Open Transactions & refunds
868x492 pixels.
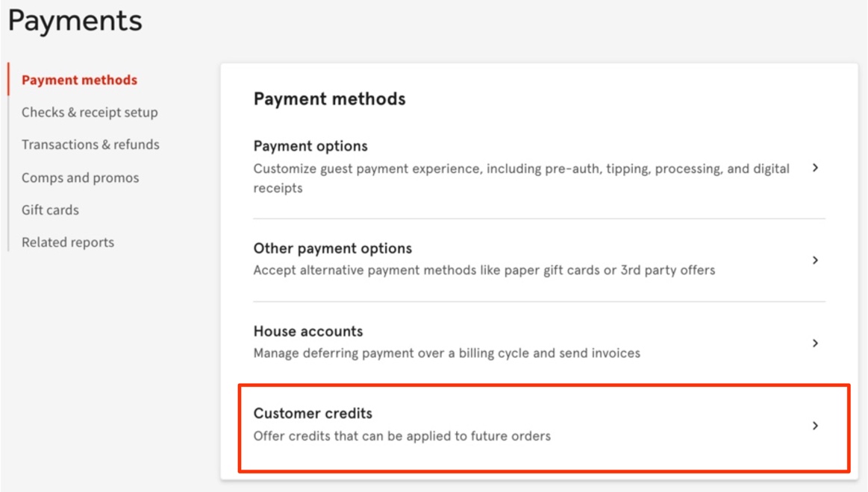[90, 145]
